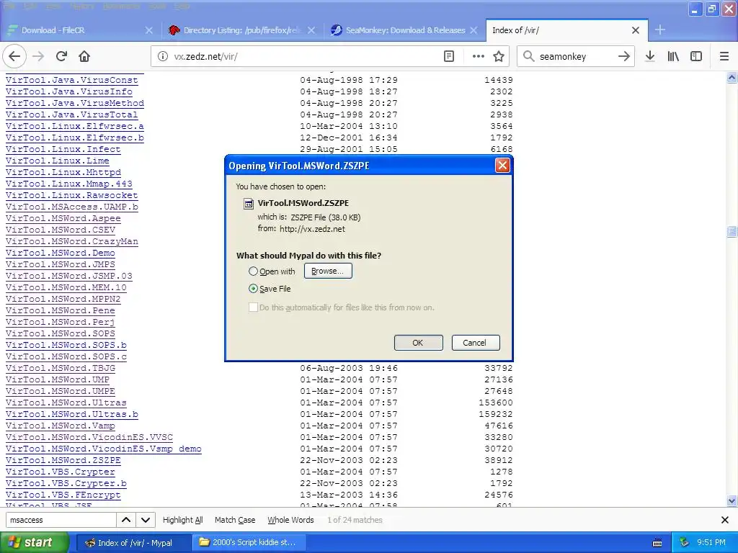The height and width of the screenshot is (553, 738).
Task: Click the 9:51 PM taskbar clock
Action: 711,543
